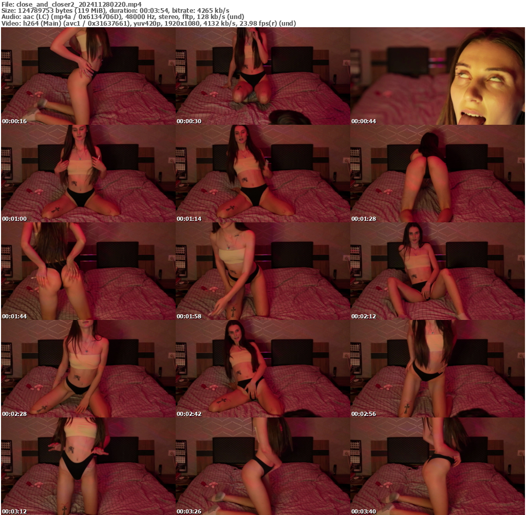Screen dimensions: 526x515
Task: Select the Video stream details line
Action: click(x=149, y=23)
